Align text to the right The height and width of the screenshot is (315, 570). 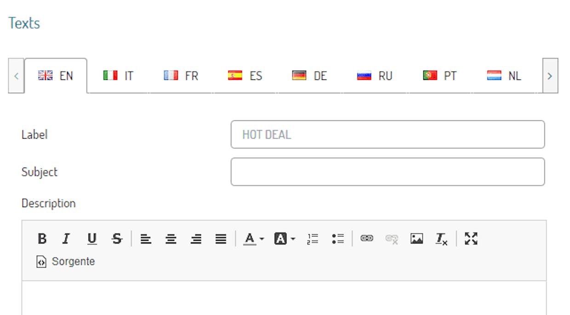tap(196, 239)
